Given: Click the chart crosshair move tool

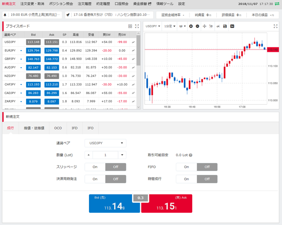Looking at the screenshot, I should (204, 26).
